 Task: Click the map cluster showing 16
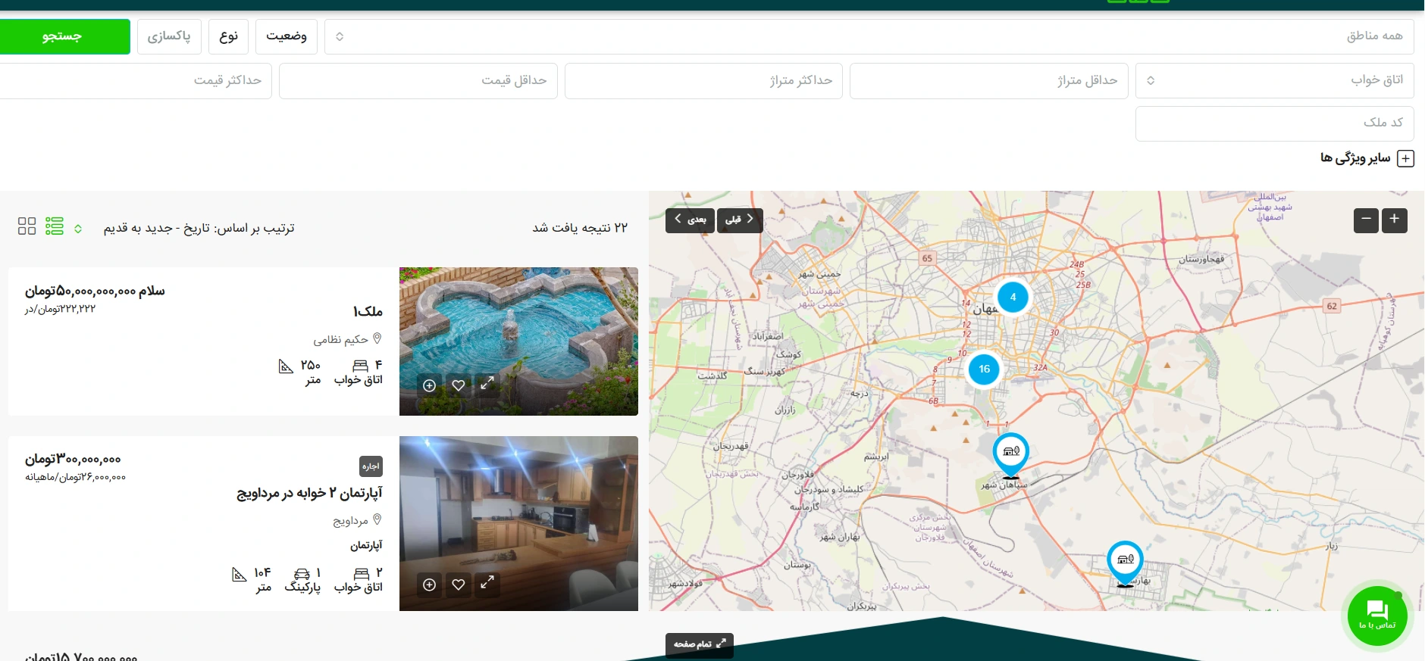coord(984,369)
